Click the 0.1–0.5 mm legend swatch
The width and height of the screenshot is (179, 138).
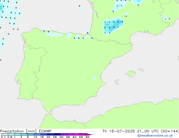(5, 134)
